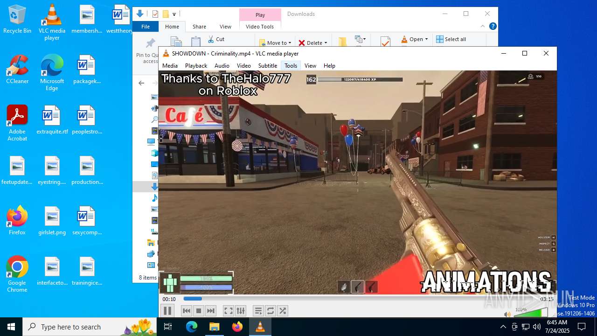Screen dimensions: 597x336
Task: Click the VLC taskbar button
Action: tap(260, 327)
